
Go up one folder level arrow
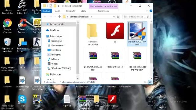(x=59, y=16)
